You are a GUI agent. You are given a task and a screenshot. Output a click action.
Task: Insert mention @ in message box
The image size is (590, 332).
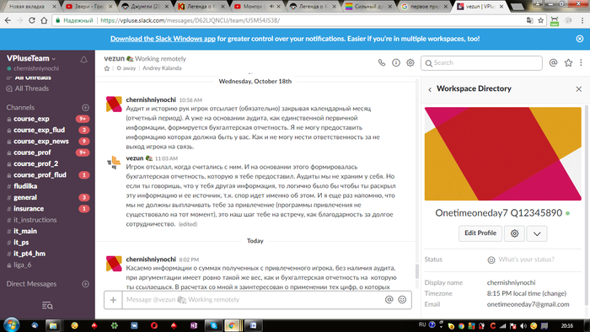point(389,299)
